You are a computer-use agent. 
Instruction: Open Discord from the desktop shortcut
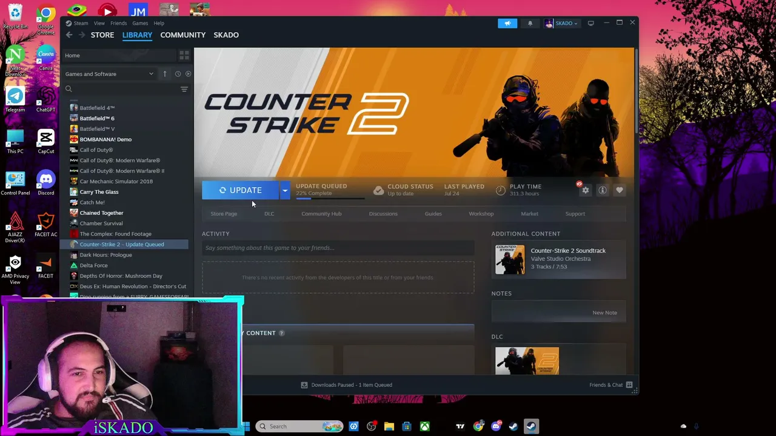click(45, 183)
